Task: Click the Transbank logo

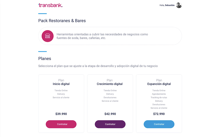Action: click(50, 5)
